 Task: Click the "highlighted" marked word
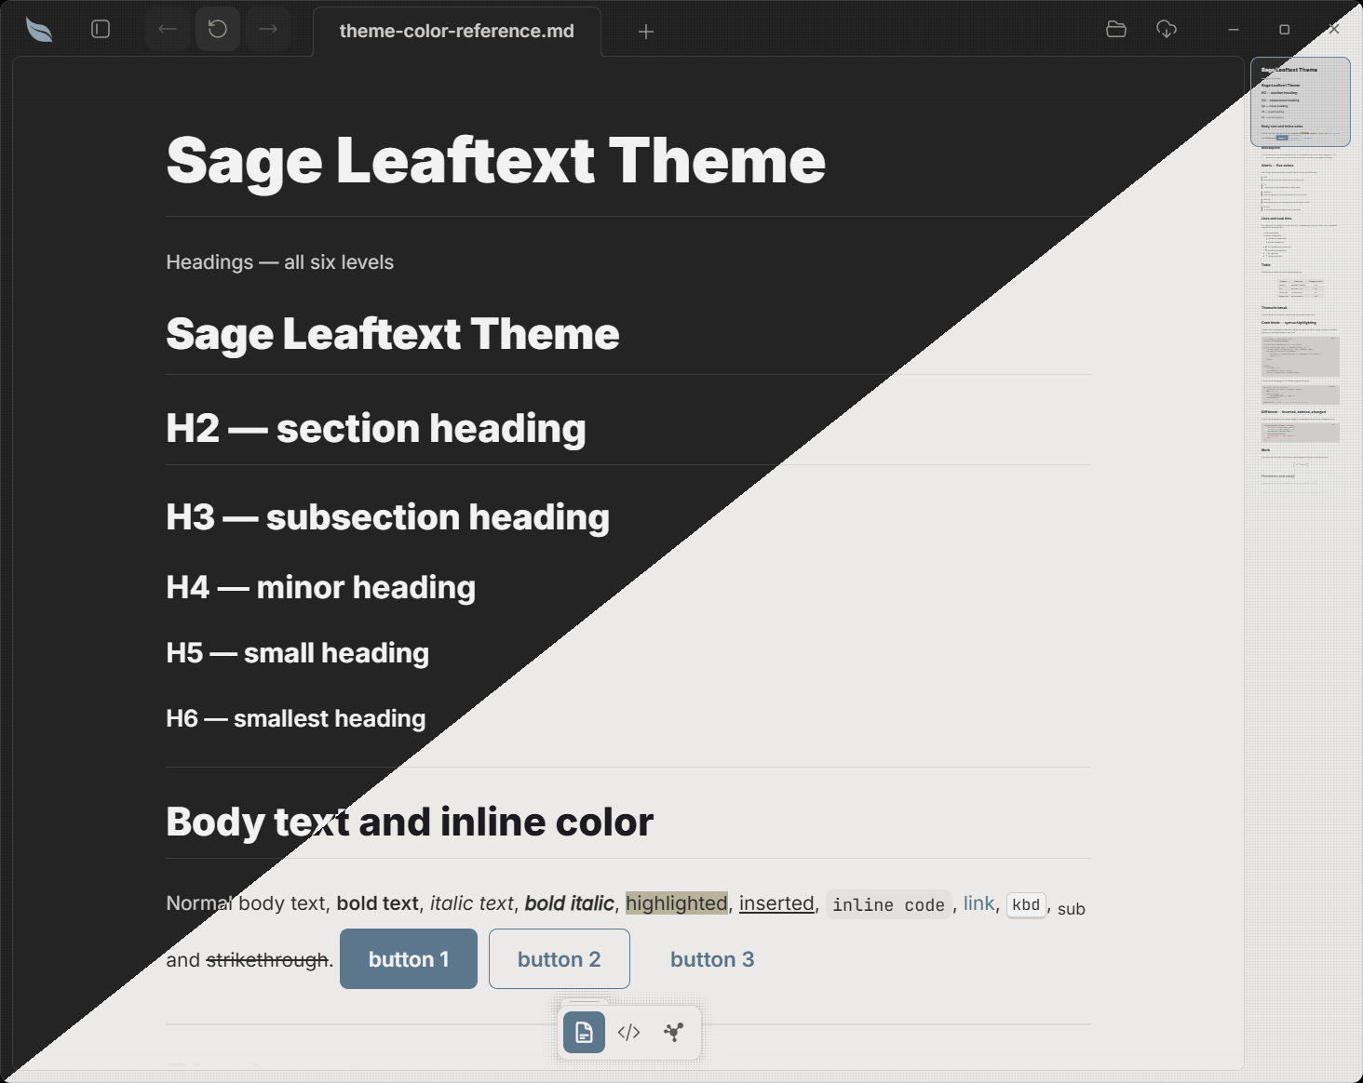(677, 903)
